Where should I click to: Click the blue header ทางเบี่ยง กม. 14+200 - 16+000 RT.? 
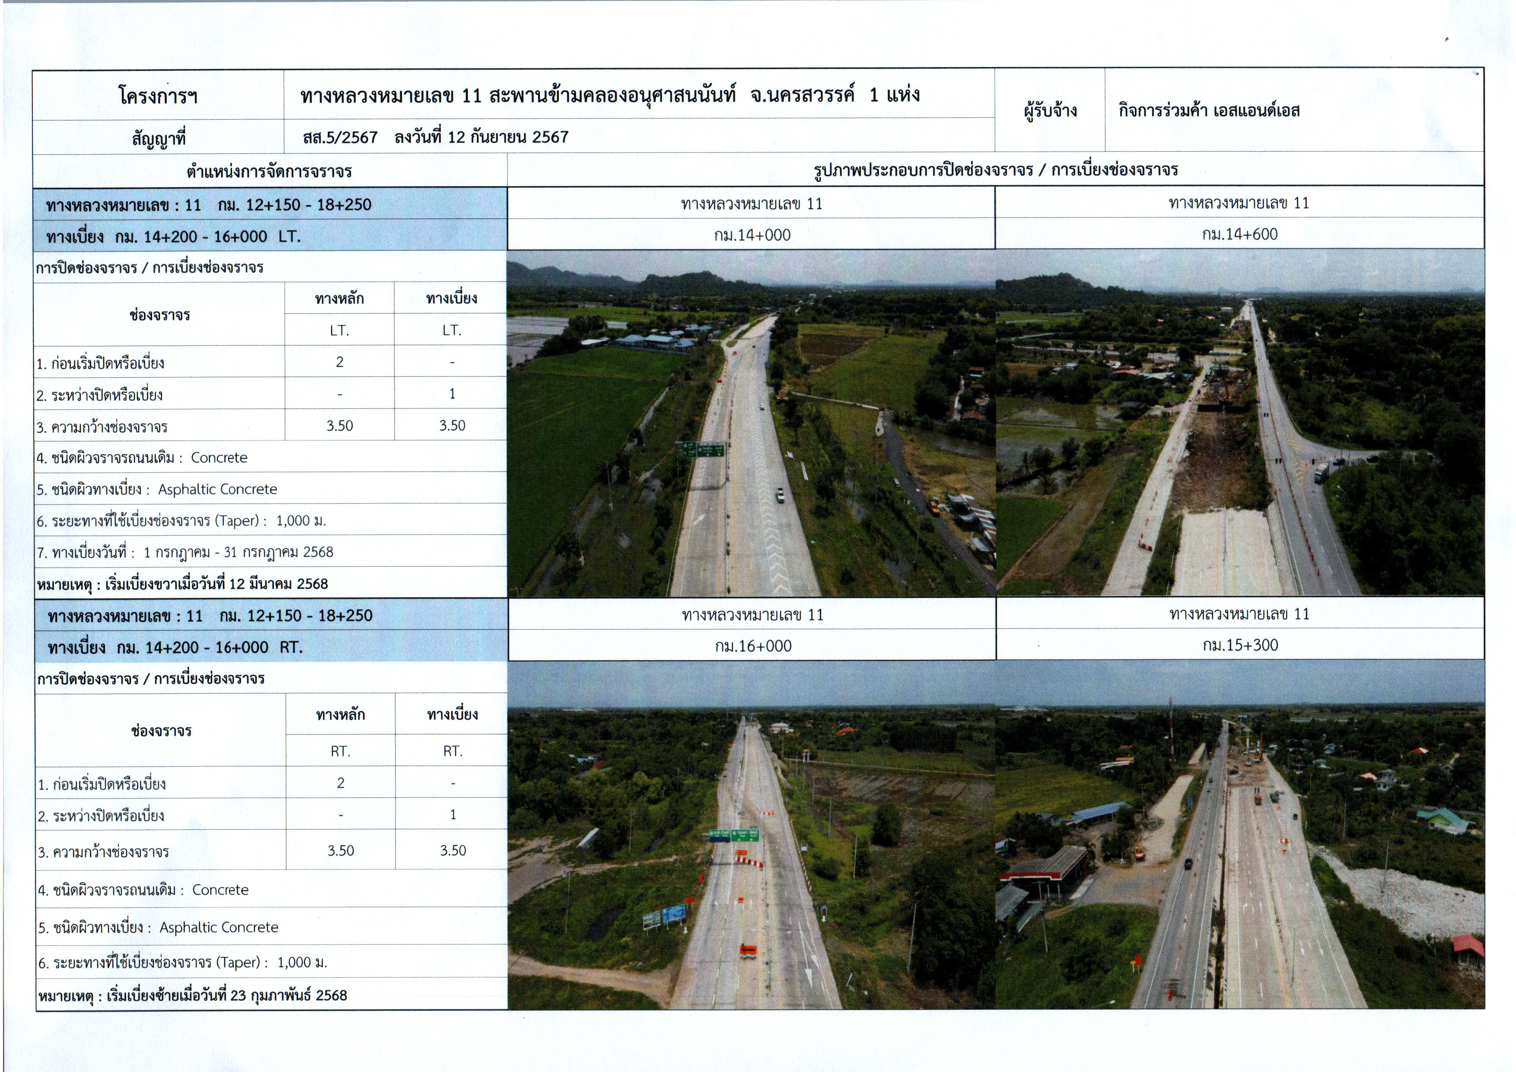175,647
